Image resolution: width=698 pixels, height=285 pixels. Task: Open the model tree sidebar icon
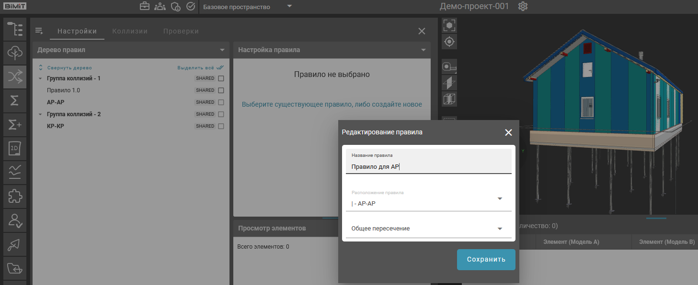pos(15,29)
